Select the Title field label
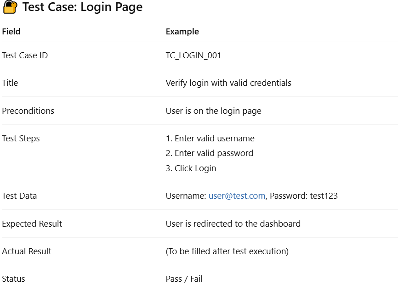 [10, 83]
